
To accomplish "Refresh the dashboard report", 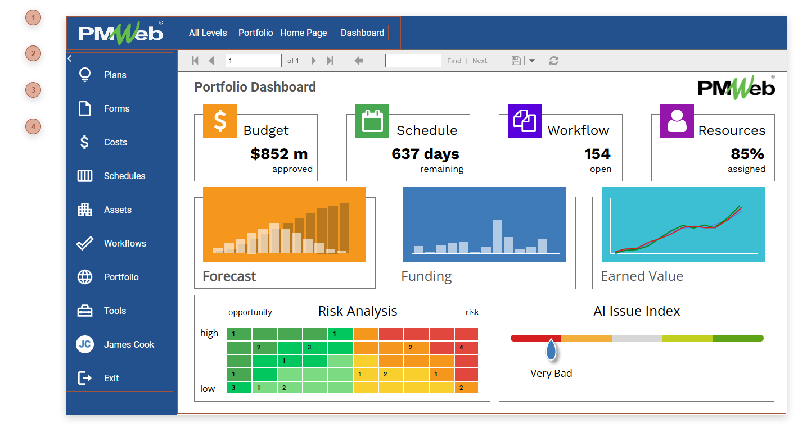I will coord(553,60).
